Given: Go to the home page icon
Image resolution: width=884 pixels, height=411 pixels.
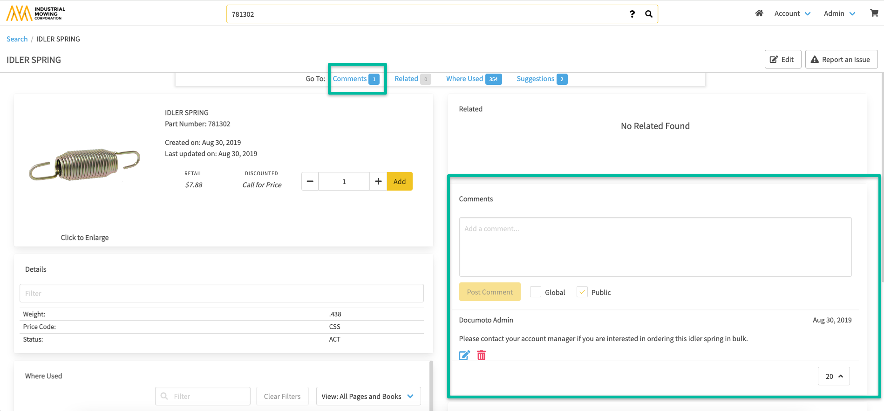Looking at the screenshot, I should click(759, 14).
